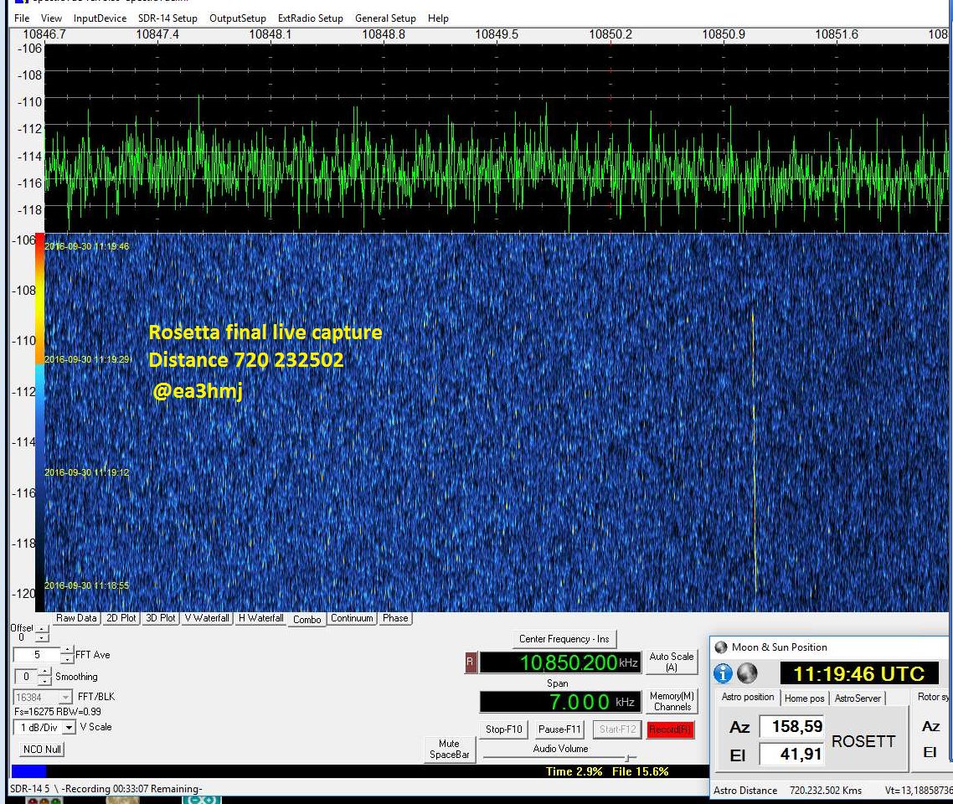
Task: Switch to the V Waterfall tab
Action: (x=207, y=618)
